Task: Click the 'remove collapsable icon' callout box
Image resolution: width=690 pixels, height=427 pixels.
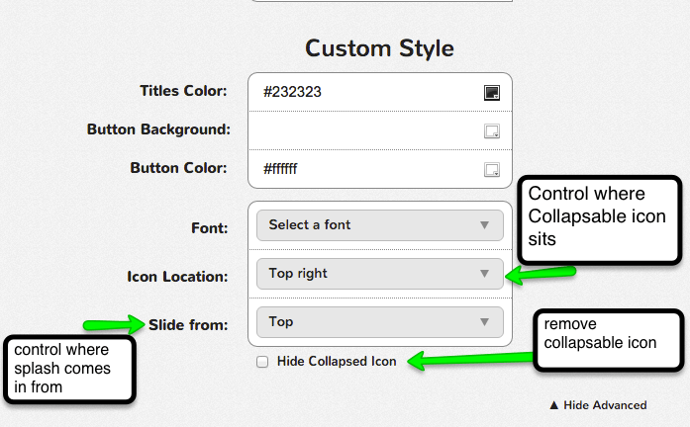Action: point(608,340)
